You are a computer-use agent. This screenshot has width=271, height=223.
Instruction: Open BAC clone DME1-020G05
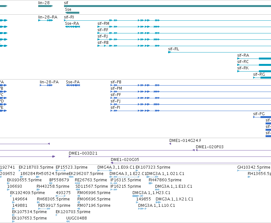click(125, 160)
